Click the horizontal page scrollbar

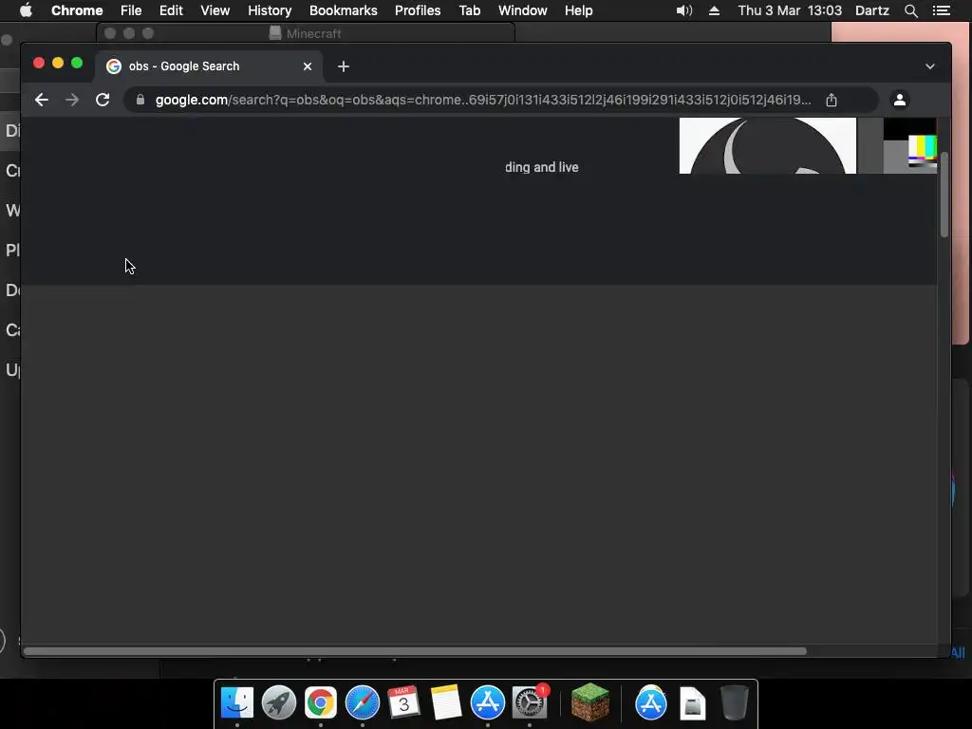(415, 651)
